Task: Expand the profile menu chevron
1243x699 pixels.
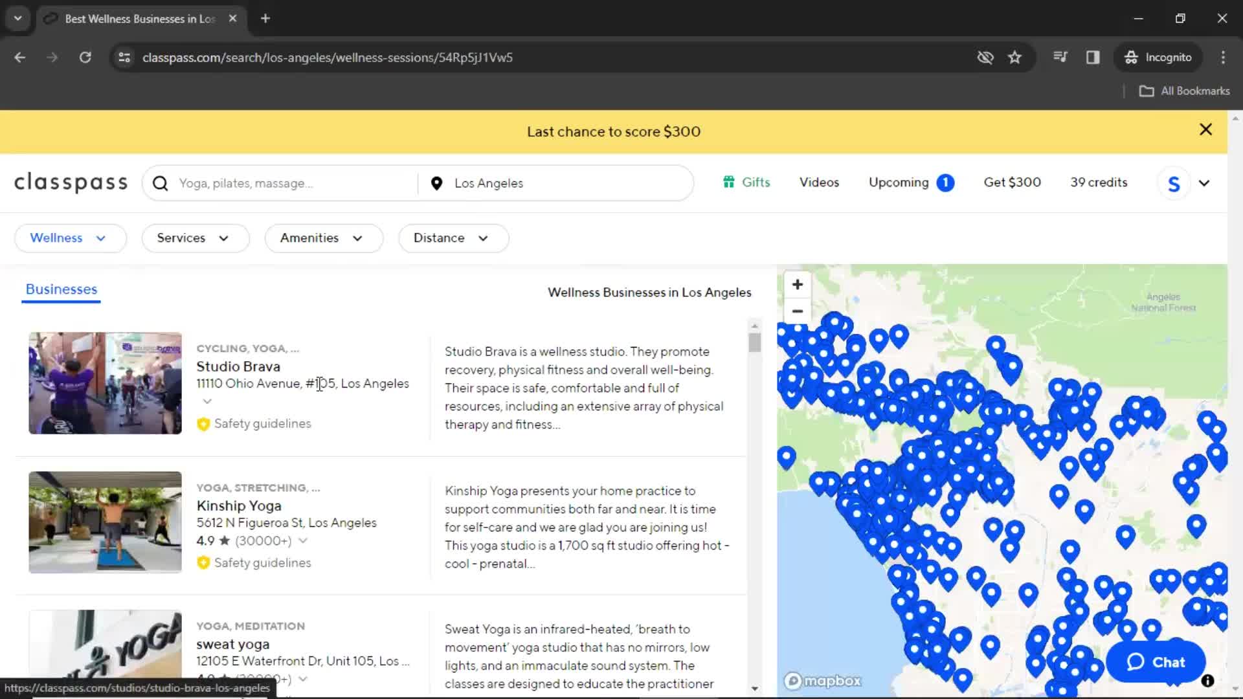Action: tap(1204, 183)
